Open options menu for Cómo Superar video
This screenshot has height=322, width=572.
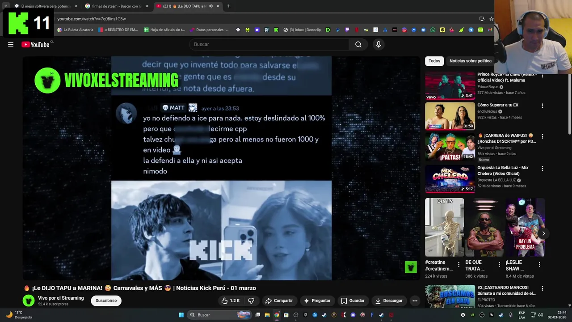tap(543, 106)
